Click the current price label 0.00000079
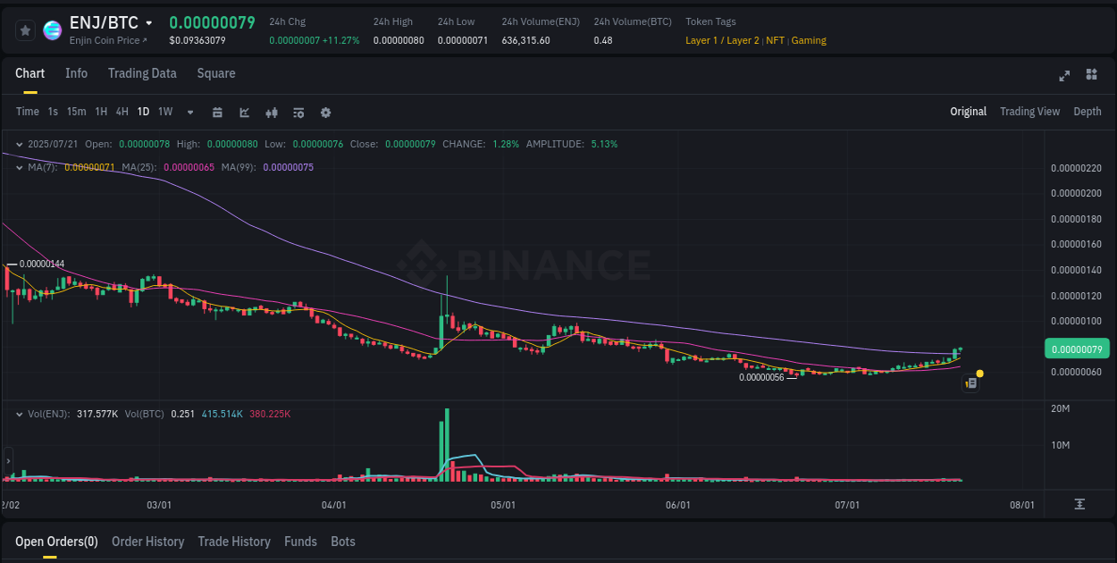1117x563 pixels. [x=1076, y=349]
